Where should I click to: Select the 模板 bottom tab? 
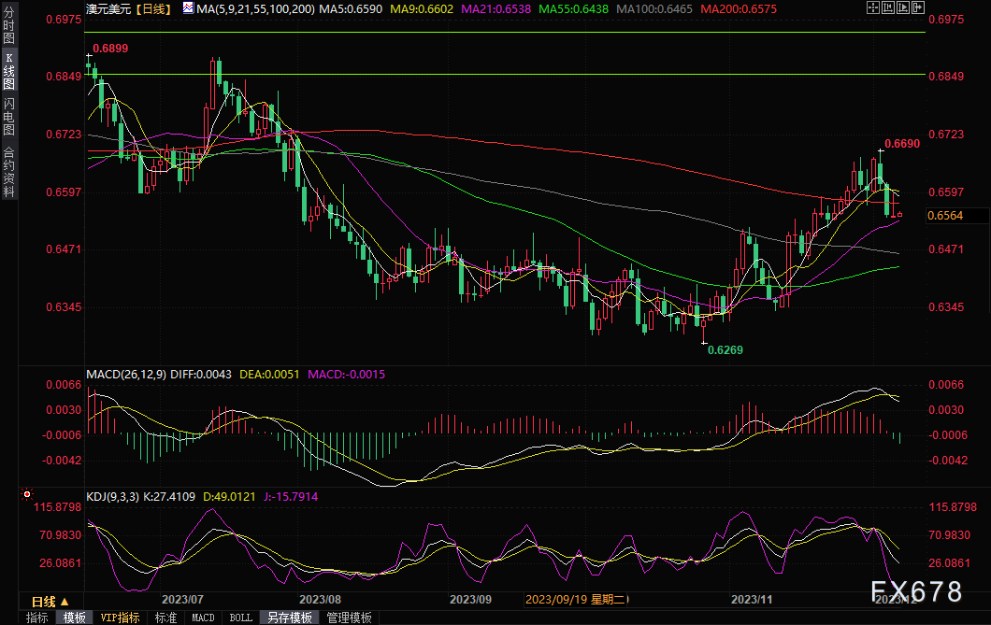pyautogui.click(x=75, y=618)
